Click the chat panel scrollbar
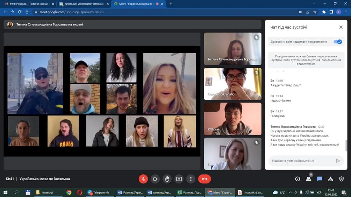Viewport: 351px width, 197px height. click(346, 145)
